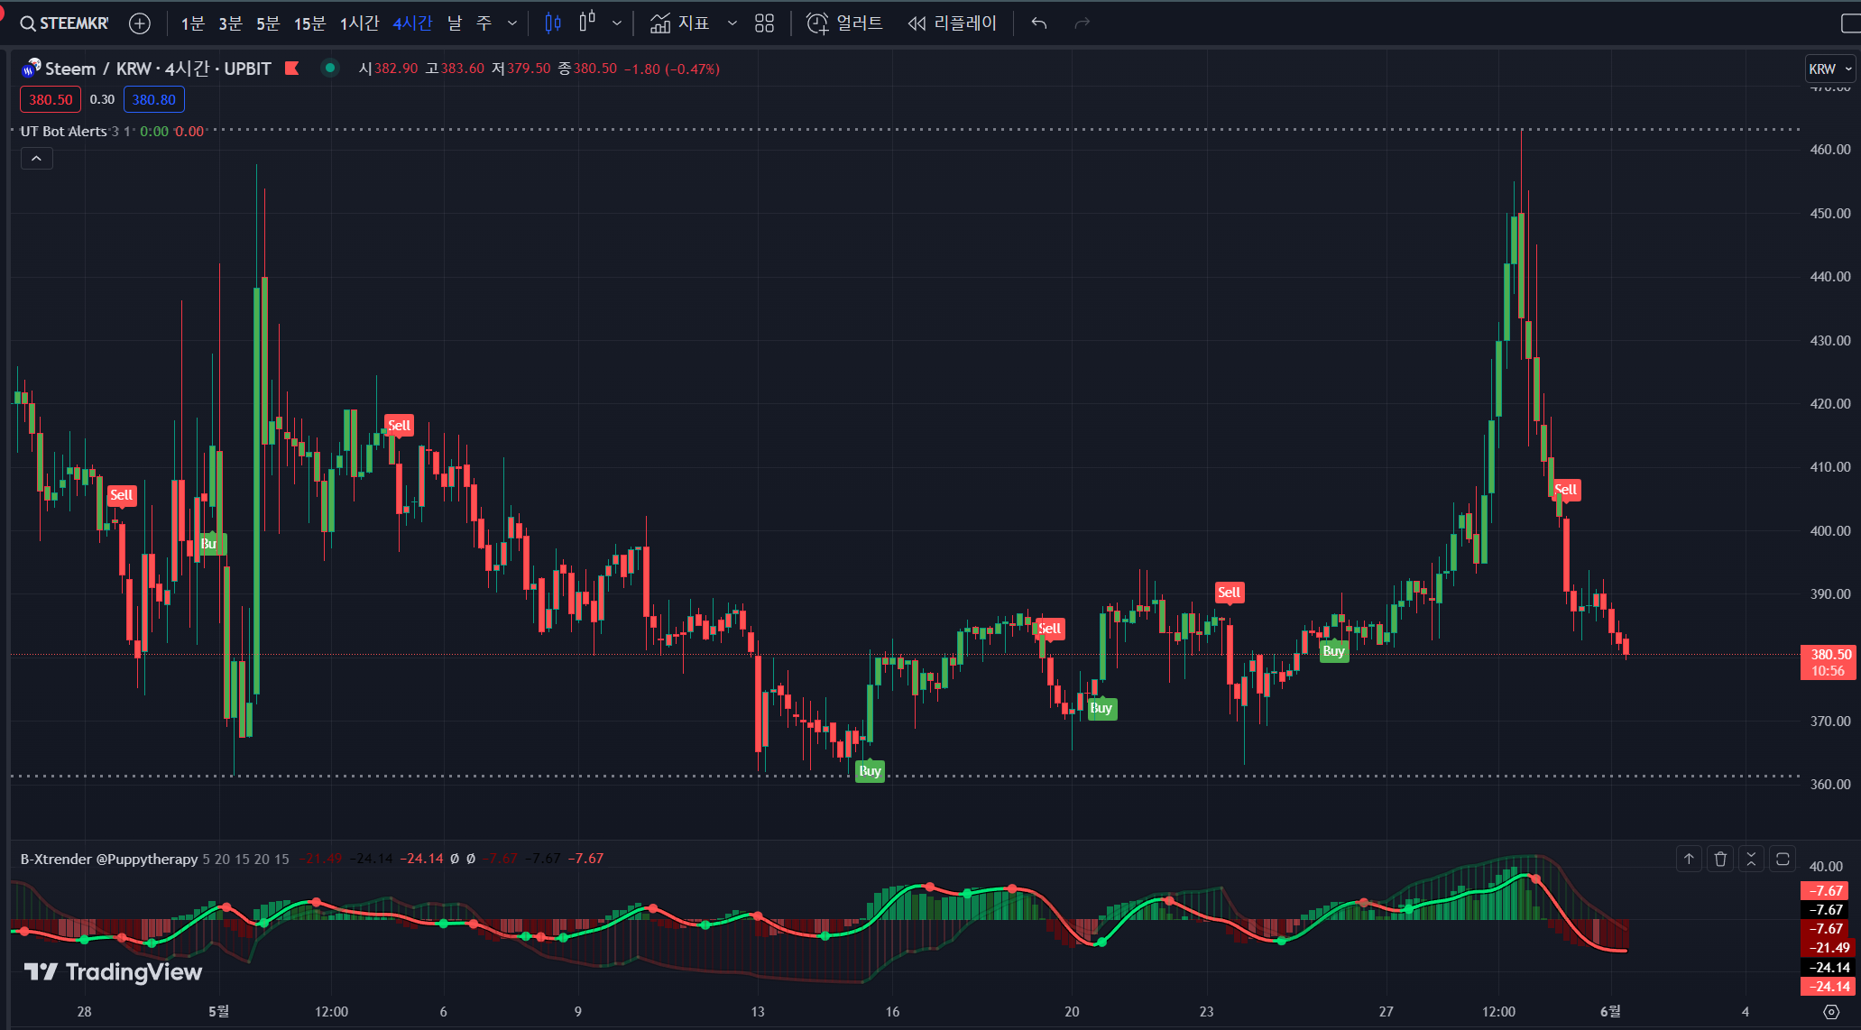Expand the timeframe interval dropdown arrow
The image size is (1861, 1030).
[512, 23]
